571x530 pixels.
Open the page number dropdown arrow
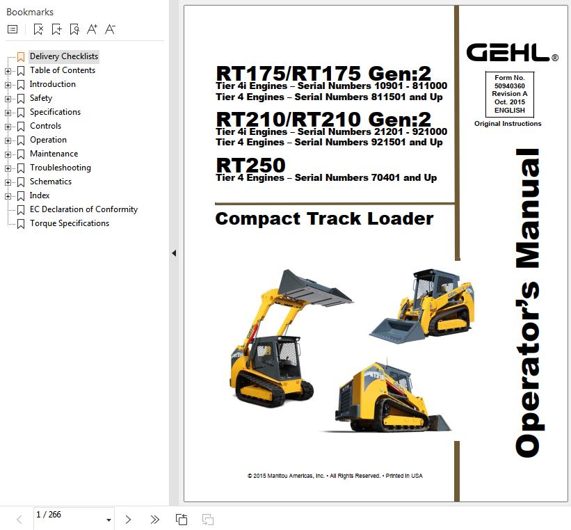[108, 520]
